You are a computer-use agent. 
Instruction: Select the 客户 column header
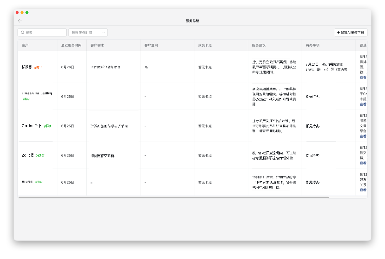25,45
